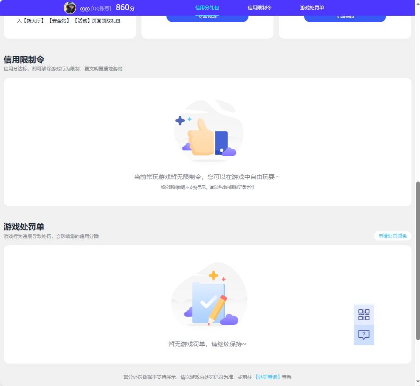
Task: Click the vertical scrollbar thumb
Action: [x=417, y=261]
